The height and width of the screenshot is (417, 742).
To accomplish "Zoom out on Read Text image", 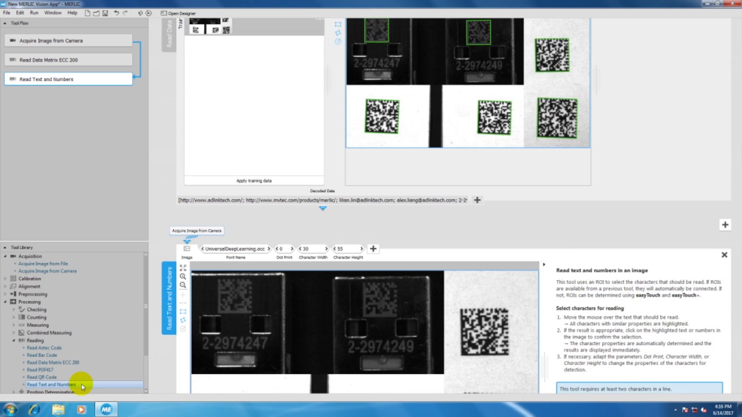I will (183, 285).
